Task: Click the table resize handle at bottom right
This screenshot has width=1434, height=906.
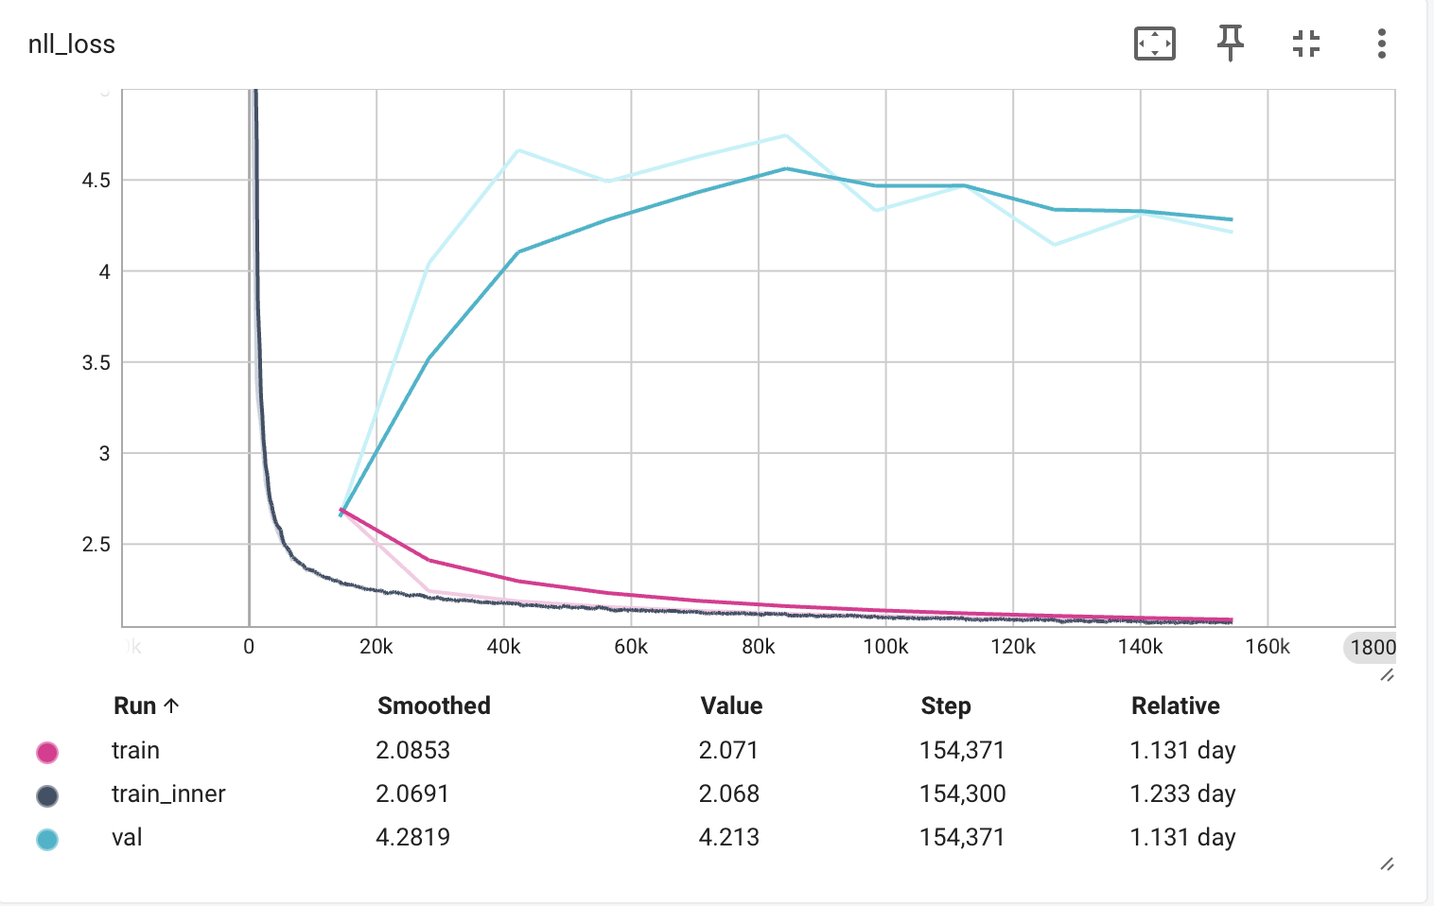Action: (x=1387, y=863)
